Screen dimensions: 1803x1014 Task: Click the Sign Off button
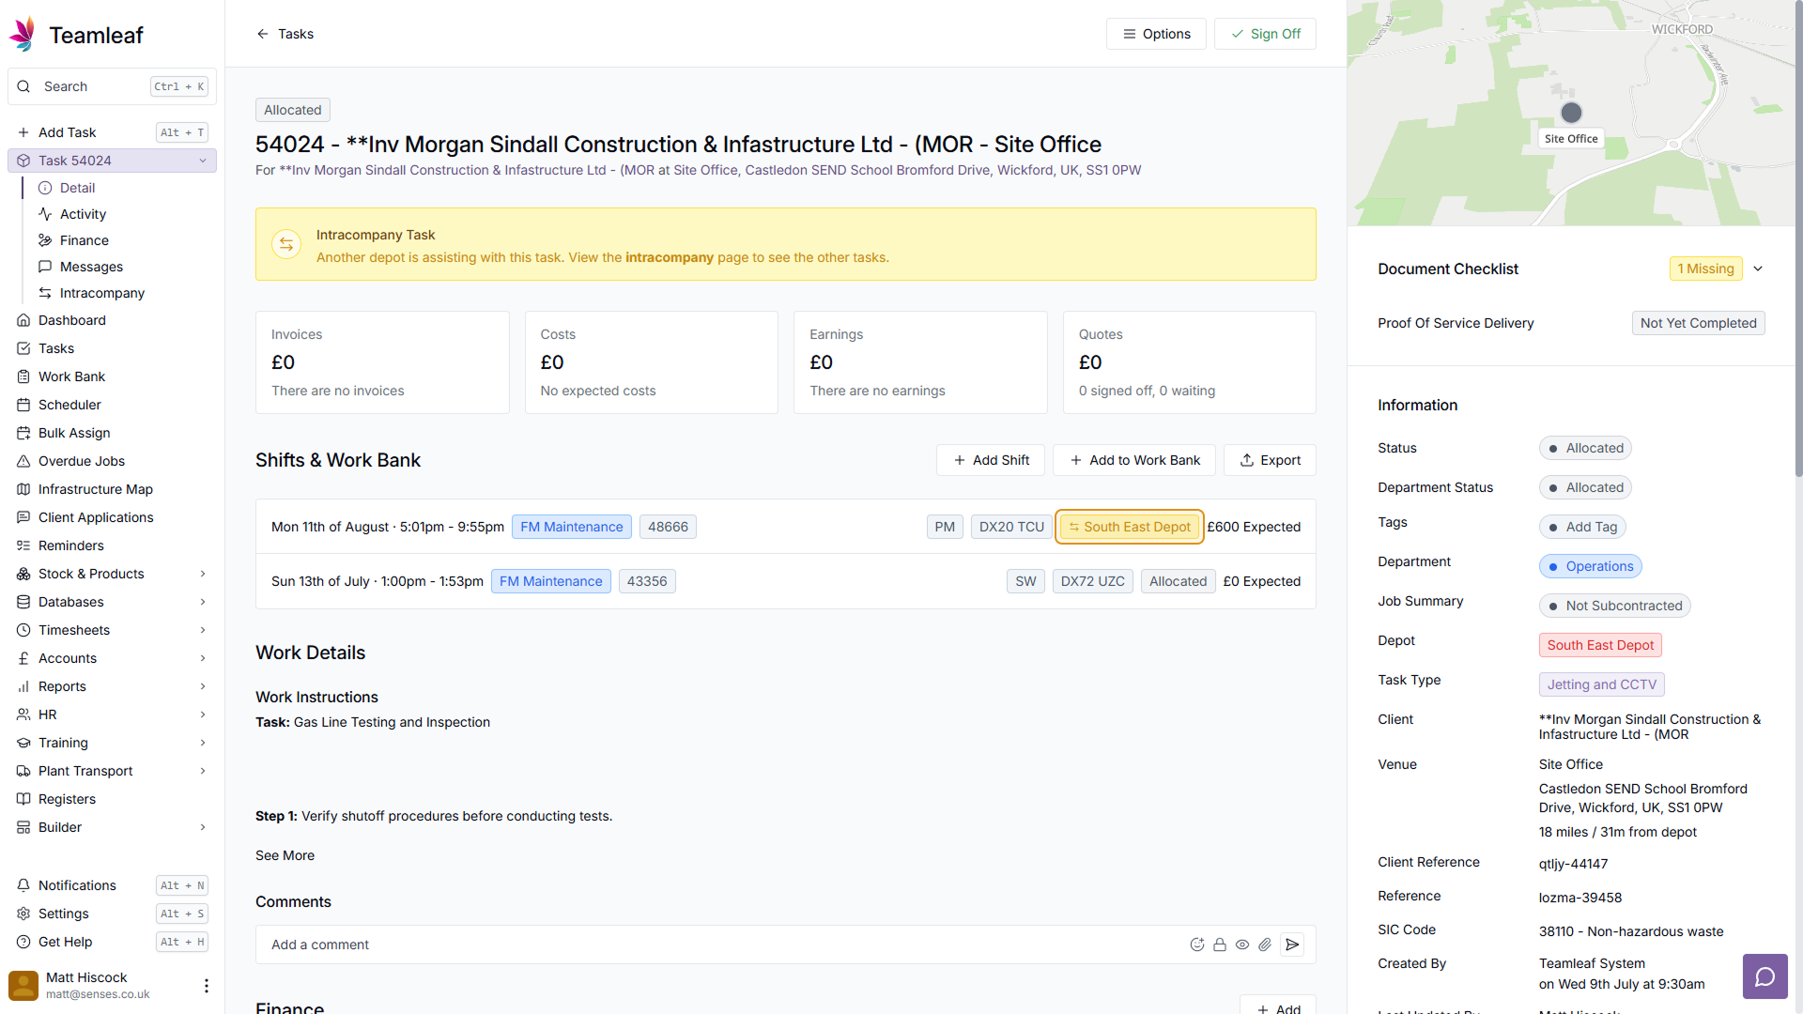coord(1265,34)
